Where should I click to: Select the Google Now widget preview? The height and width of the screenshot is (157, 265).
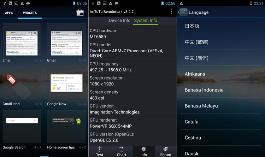click(x=66, y=83)
